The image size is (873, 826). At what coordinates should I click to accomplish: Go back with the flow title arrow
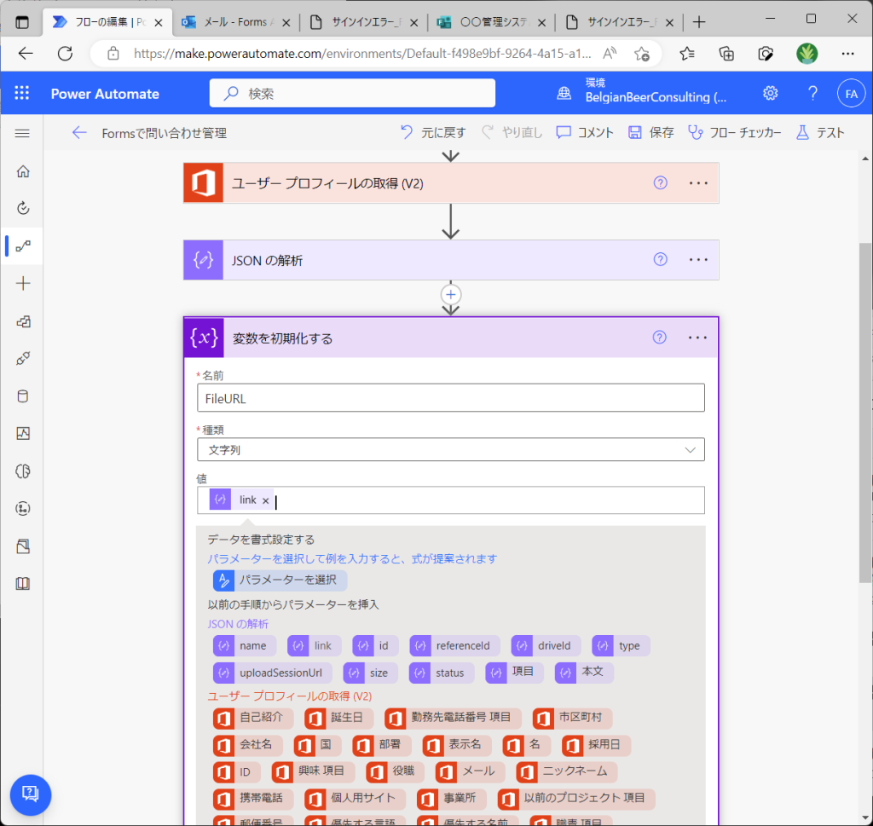[79, 132]
